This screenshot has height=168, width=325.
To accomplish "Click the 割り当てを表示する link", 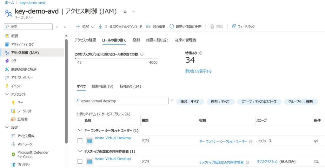I will click(198, 71).
